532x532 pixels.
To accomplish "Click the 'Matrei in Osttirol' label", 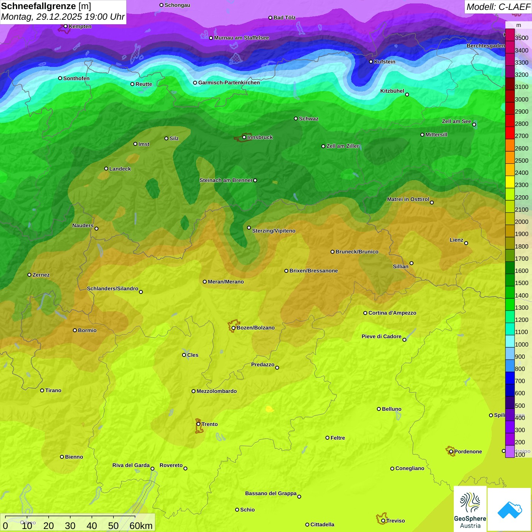I will (408, 199).
